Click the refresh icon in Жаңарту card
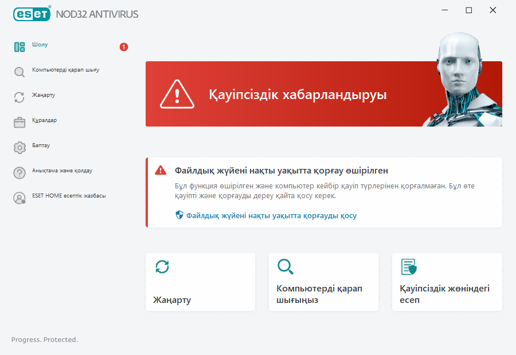The width and height of the screenshot is (516, 355). click(162, 267)
